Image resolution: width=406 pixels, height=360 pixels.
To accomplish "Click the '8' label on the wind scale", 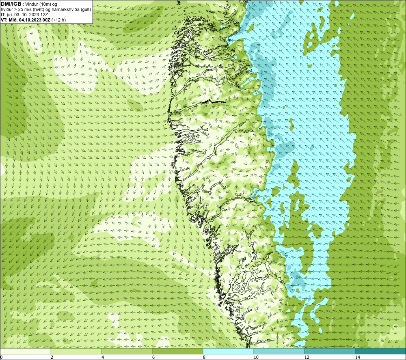I will coord(204,357).
